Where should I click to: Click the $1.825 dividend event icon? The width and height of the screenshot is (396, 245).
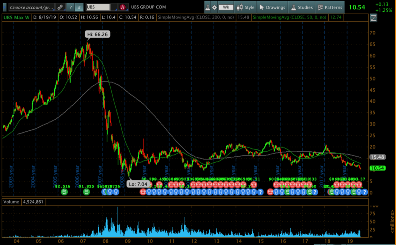(x=86, y=192)
